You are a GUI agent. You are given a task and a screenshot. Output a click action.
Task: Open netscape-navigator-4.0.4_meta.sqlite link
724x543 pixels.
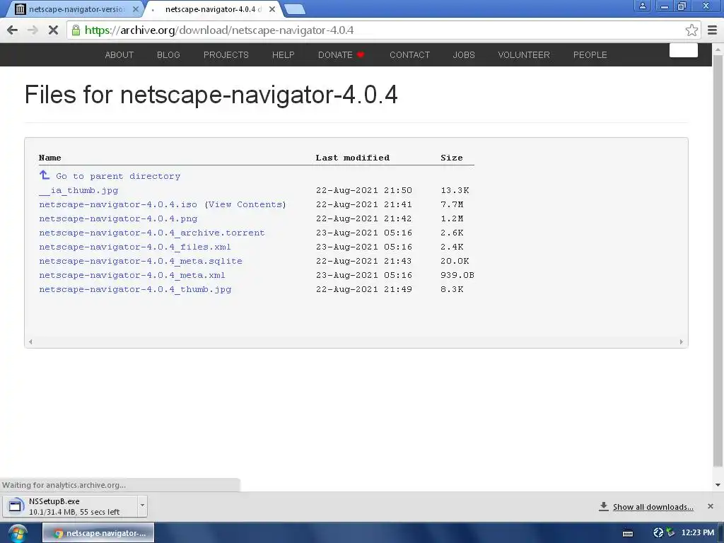(x=141, y=261)
